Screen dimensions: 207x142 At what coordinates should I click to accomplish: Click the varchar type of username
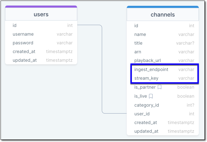coord(65,34)
